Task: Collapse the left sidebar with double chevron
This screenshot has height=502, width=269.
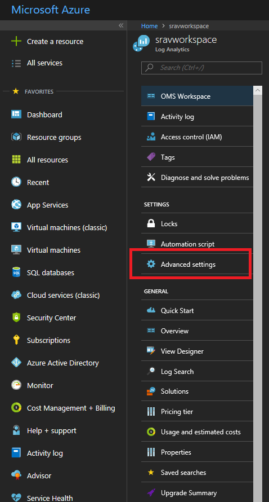Action: click(121, 25)
